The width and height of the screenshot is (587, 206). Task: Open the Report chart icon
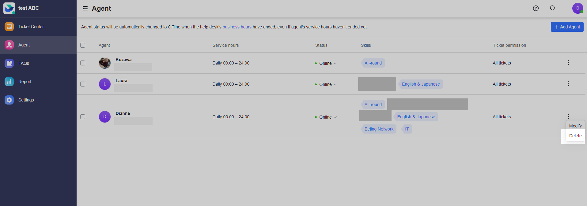click(9, 82)
